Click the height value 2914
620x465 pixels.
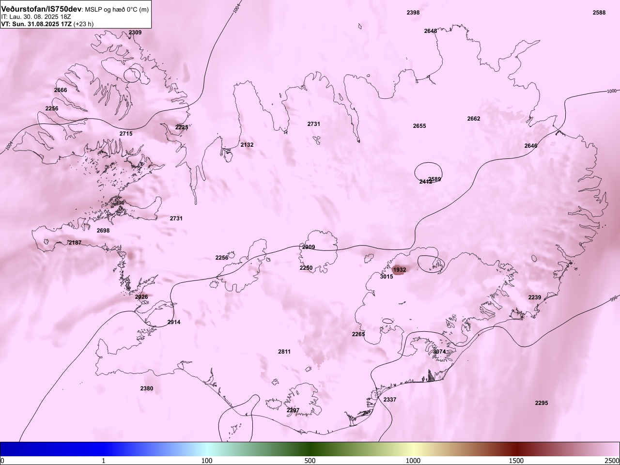click(174, 322)
